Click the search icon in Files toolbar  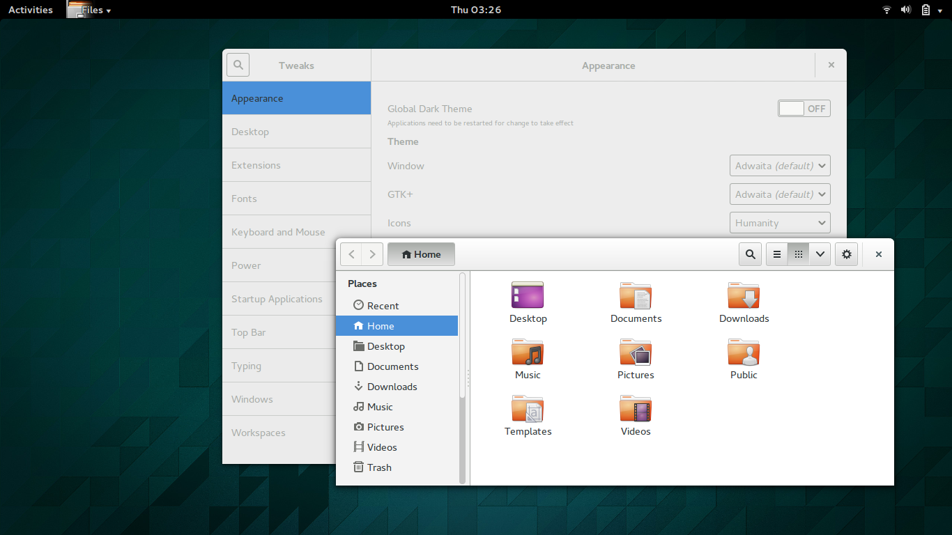click(750, 254)
